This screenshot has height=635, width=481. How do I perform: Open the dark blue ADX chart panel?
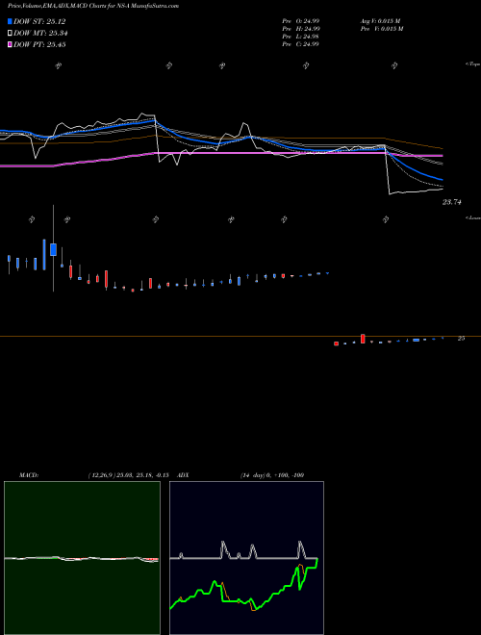pyautogui.click(x=246, y=558)
